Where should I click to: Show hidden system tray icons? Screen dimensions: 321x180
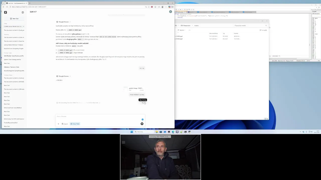click(x=300, y=132)
